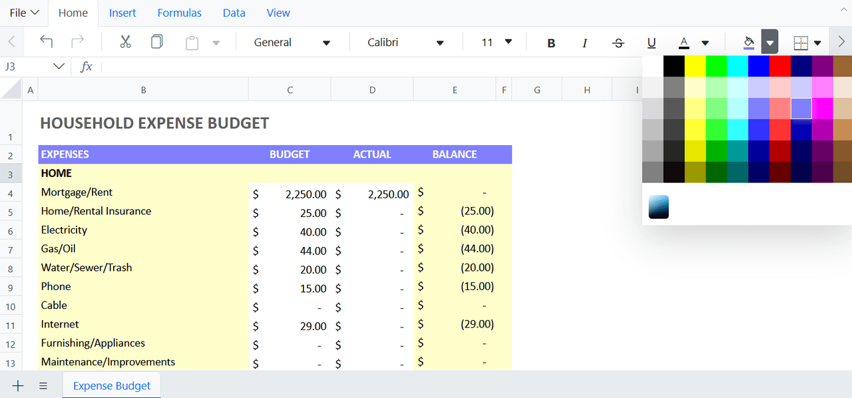This screenshot has height=398, width=852.
Task: Select column E header
Action: (x=455, y=89)
